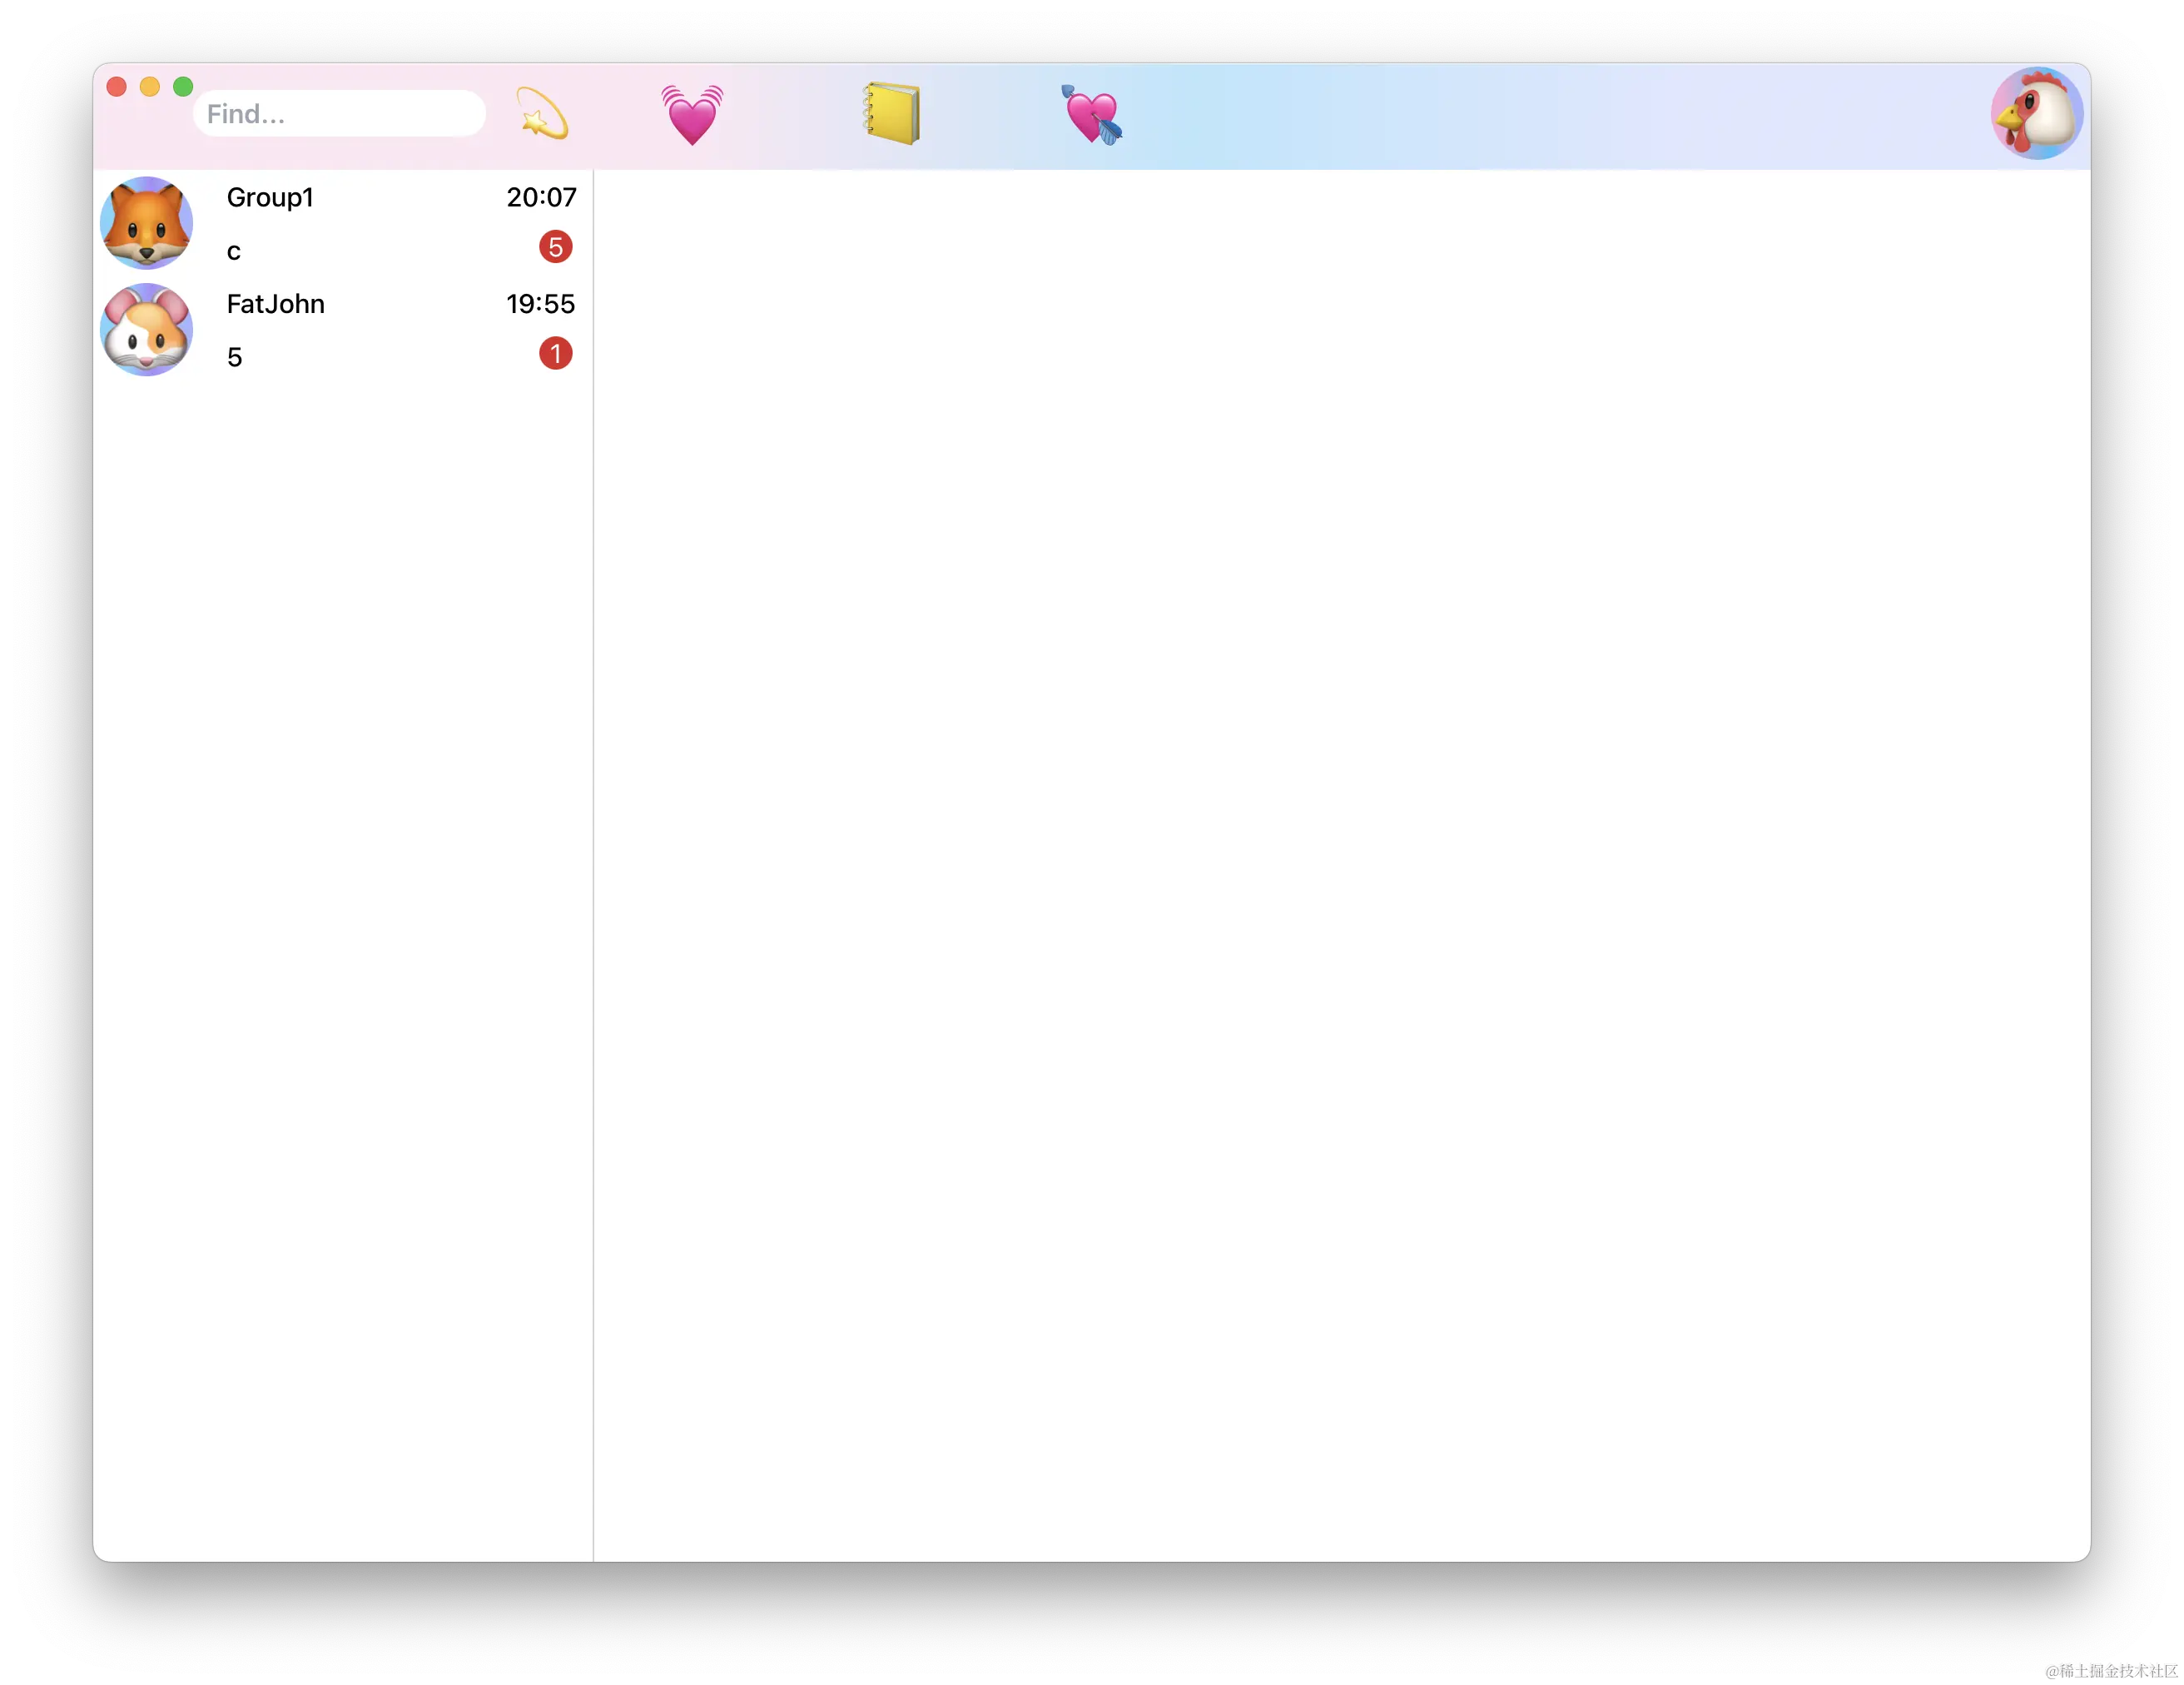2184x1685 pixels.
Task: Close the window with red button
Action: [x=117, y=87]
